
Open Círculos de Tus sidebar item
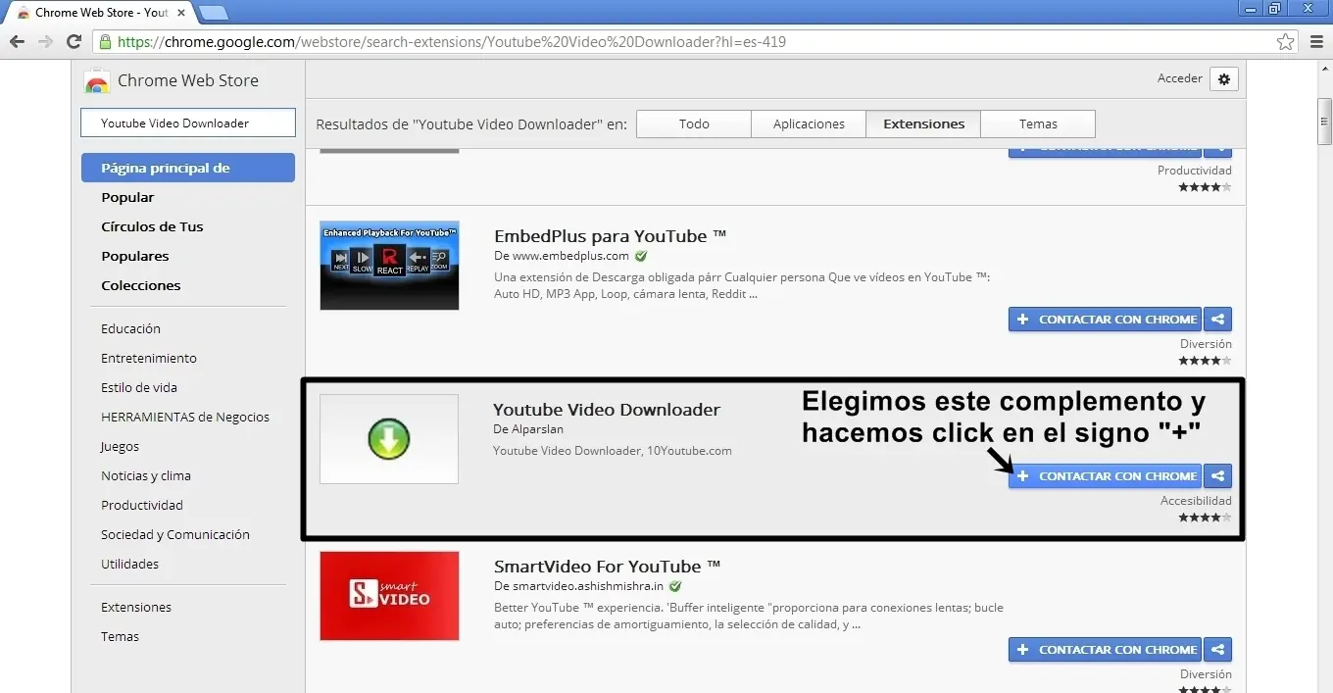click(152, 226)
